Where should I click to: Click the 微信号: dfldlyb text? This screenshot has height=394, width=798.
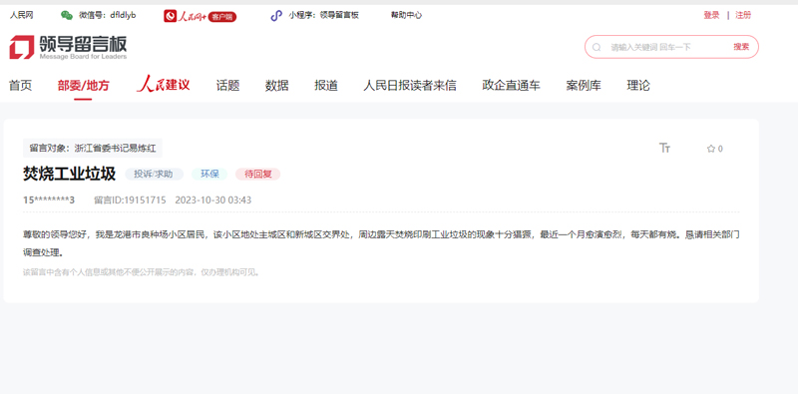(x=108, y=15)
